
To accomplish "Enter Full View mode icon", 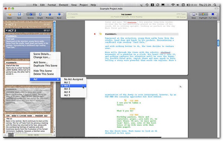I will pos(213,14).
